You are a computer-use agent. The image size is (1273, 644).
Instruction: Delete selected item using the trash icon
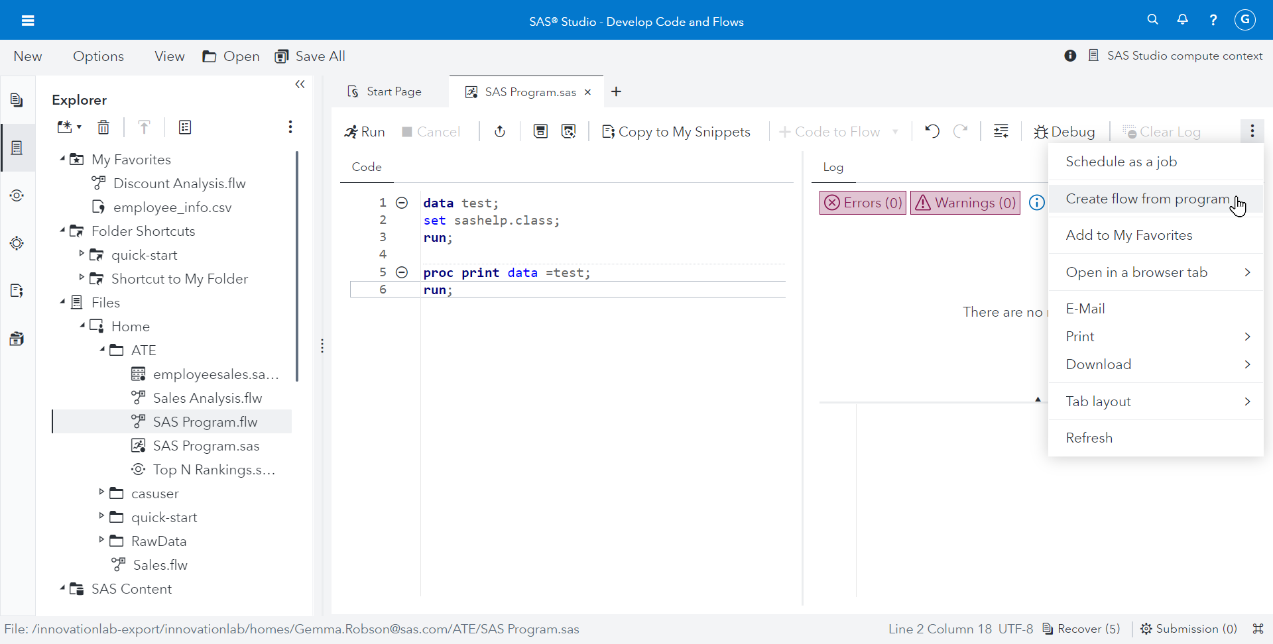(103, 127)
